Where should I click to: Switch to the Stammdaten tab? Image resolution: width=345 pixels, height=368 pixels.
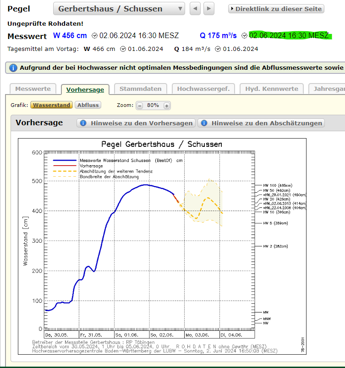click(140, 89)
